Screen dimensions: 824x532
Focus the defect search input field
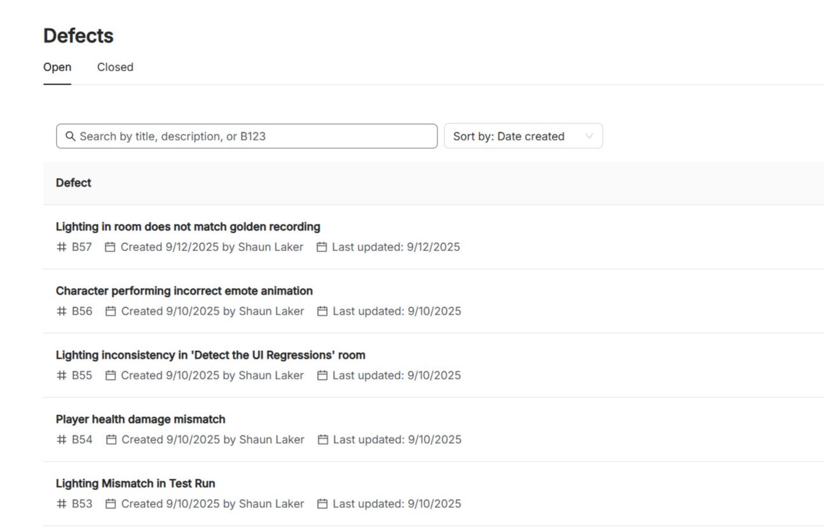[x=254, y=136]
